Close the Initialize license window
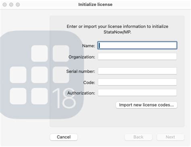The image size is (191, 147). point(5,4)
